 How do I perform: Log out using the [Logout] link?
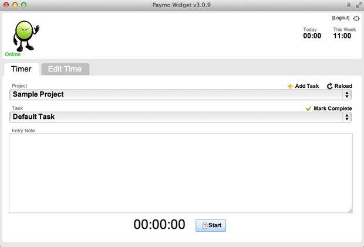click(x=341, y=18)
